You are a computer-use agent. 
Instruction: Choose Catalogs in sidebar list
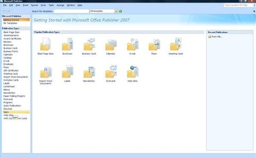pyautogui.click(x=7, y=58)
